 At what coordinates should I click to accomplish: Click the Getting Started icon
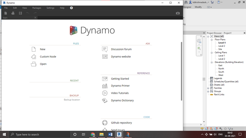[105, 79]
